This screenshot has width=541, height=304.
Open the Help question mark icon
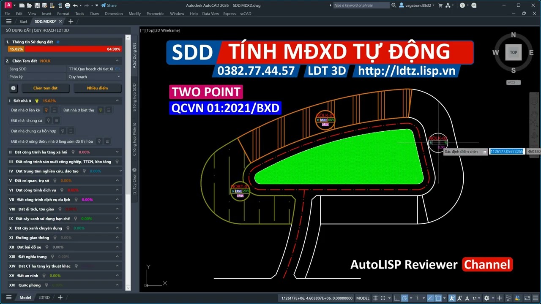coord(462,5)
